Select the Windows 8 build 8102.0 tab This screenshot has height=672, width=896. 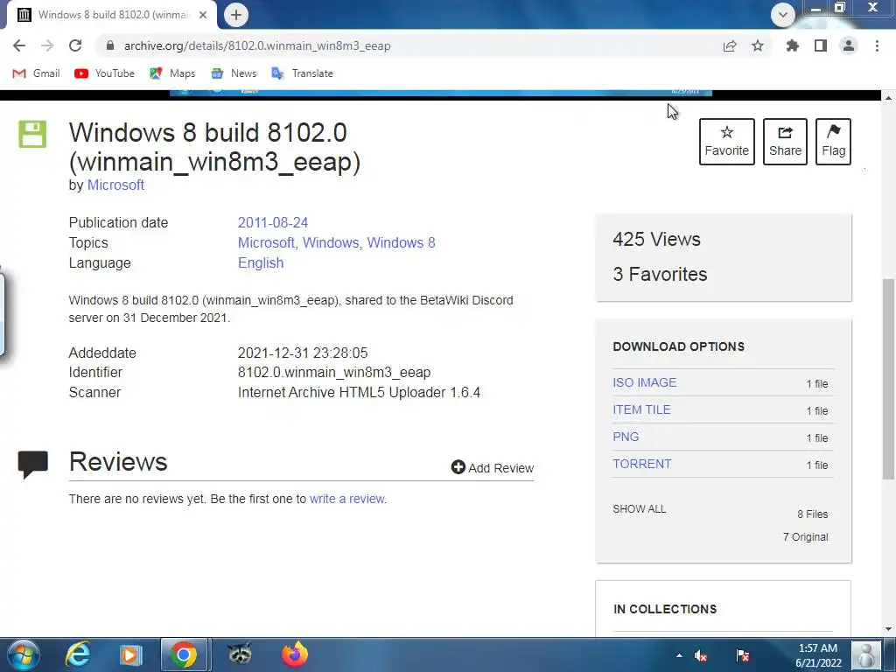coord(111,15)
